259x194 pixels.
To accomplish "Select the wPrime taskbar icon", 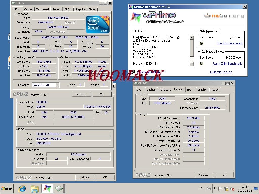I will coord(47,188).
